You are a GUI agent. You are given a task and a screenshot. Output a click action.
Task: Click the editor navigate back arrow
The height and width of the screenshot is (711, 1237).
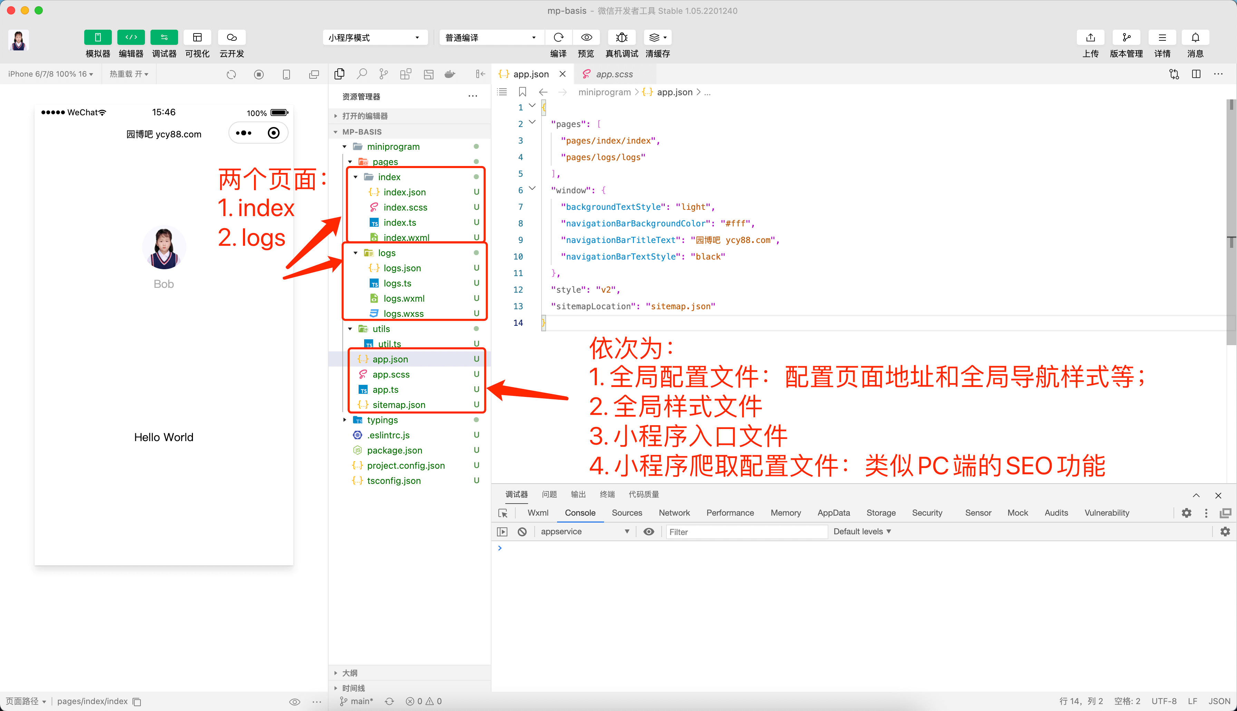[543, 92]
